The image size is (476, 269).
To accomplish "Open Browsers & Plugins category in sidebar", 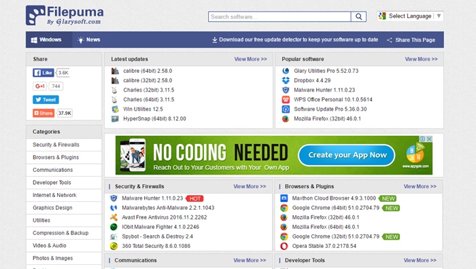I will [56, 158].
